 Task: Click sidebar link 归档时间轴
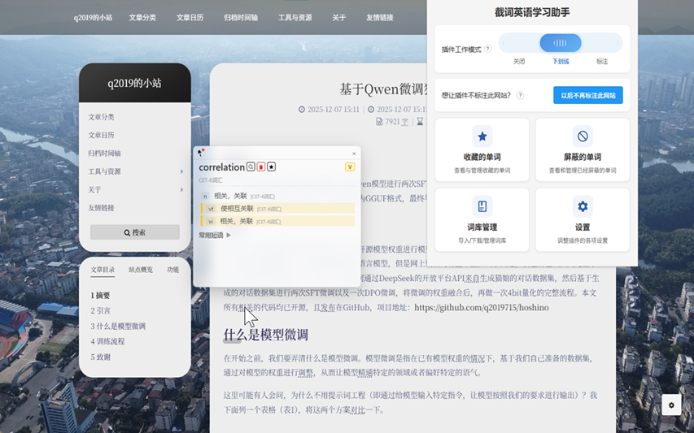(104, 154)
